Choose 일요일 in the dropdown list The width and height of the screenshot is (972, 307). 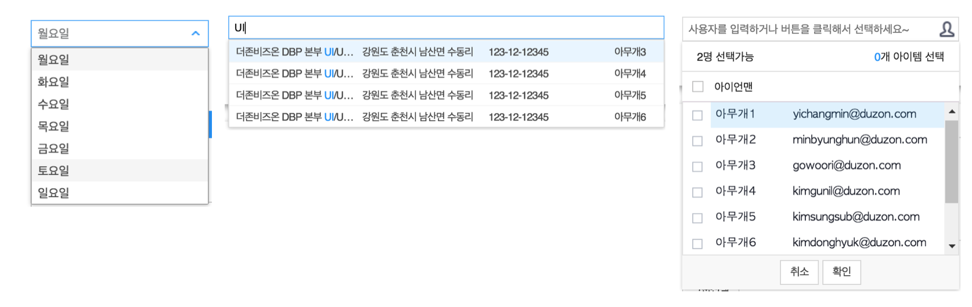click(x=120, y=192)
